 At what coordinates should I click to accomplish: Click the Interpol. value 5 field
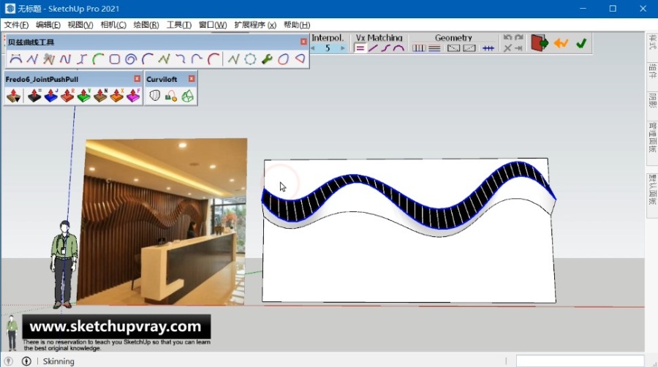click(328, 48)
